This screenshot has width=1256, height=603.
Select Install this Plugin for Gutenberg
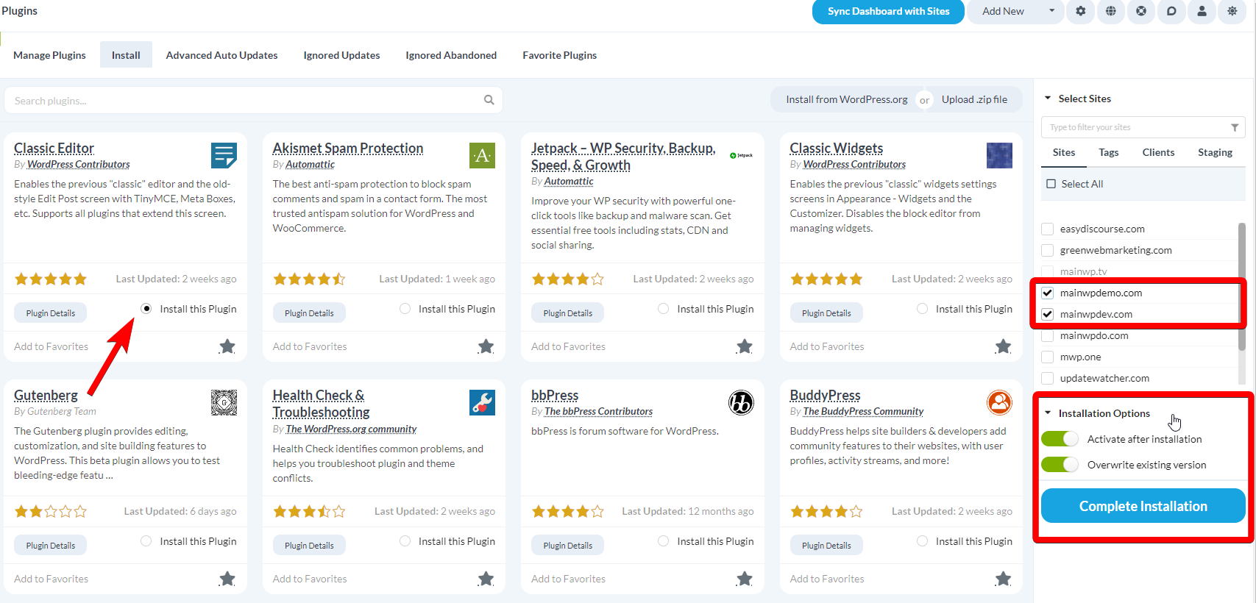pos(146,541)
